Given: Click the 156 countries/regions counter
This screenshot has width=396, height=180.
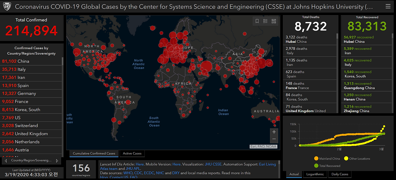Looking at the screenshot, I should (81, 168).
